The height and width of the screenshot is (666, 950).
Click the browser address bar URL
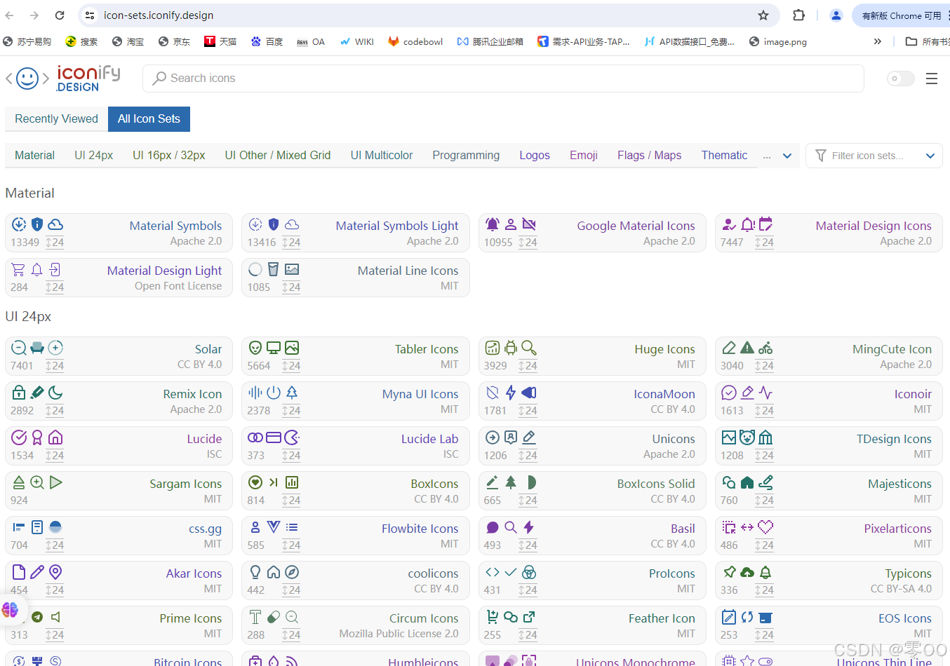(x=159, y=15)
